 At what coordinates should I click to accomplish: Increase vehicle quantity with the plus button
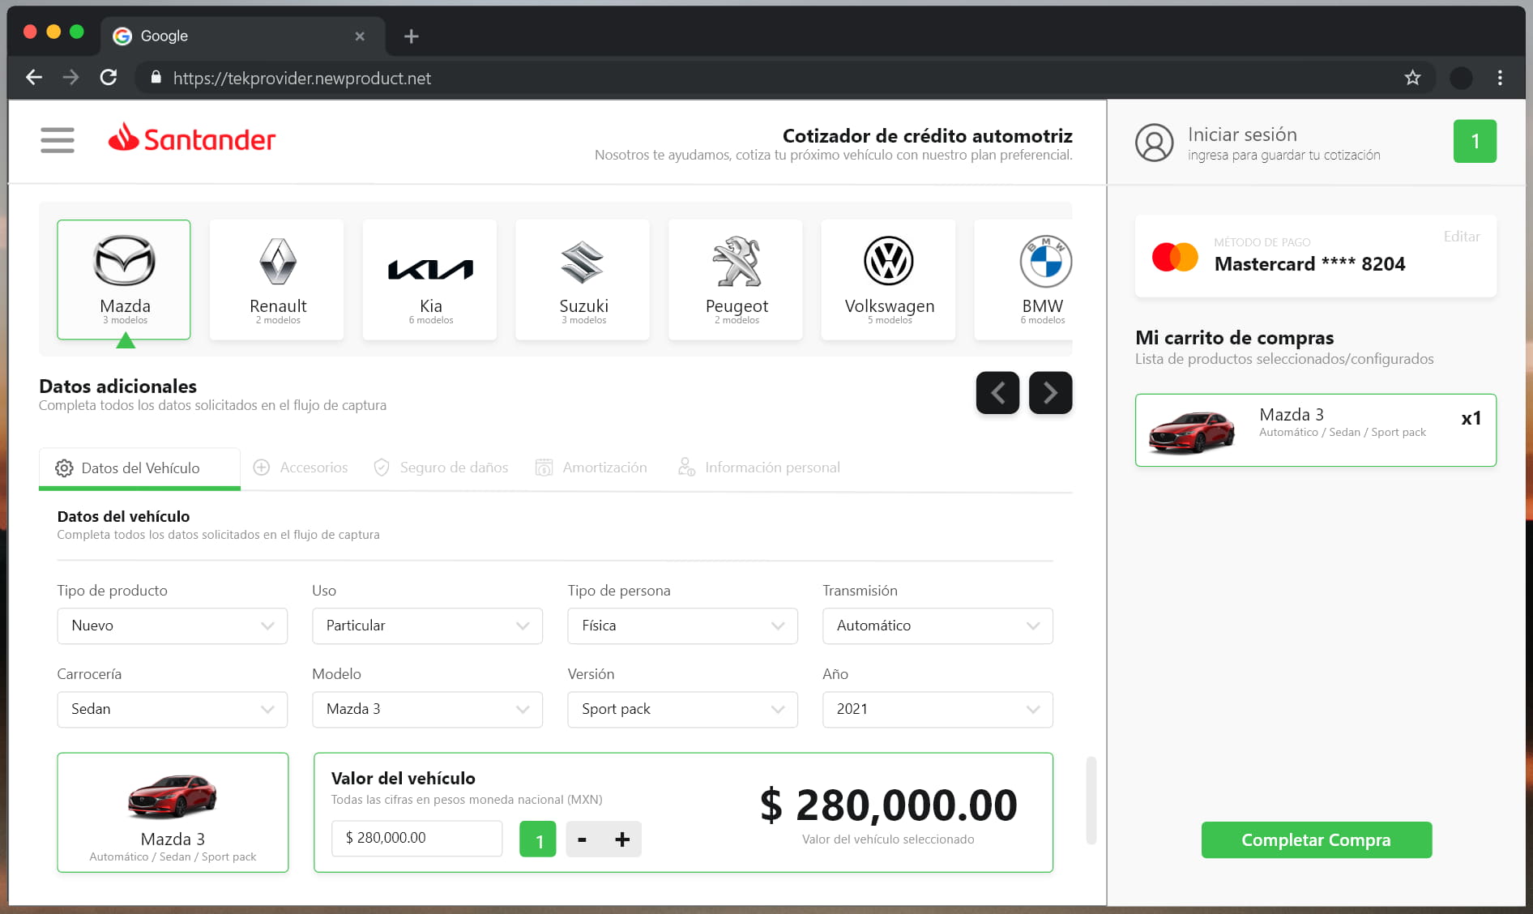pyautogui.click(x=622, y=839)
